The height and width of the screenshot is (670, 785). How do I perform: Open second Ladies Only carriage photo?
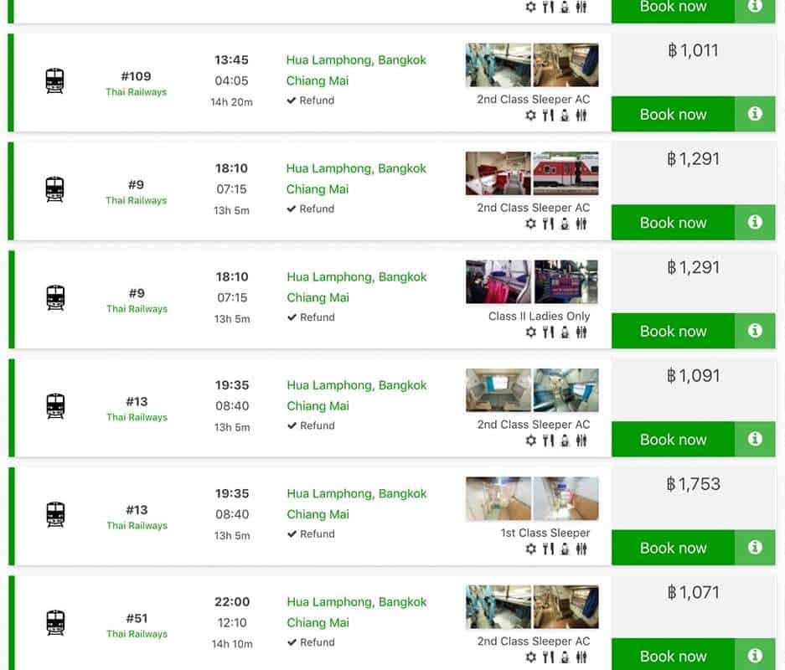pos(566,281)
